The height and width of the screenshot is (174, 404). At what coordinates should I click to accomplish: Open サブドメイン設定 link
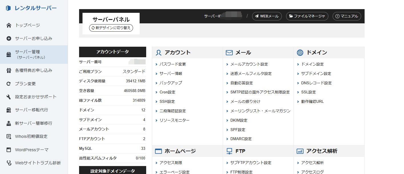pos(316,73)
